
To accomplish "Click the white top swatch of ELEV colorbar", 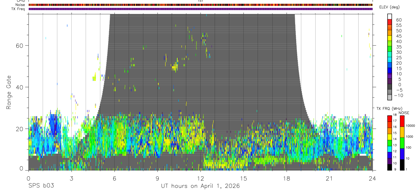I will pos(390,17).
